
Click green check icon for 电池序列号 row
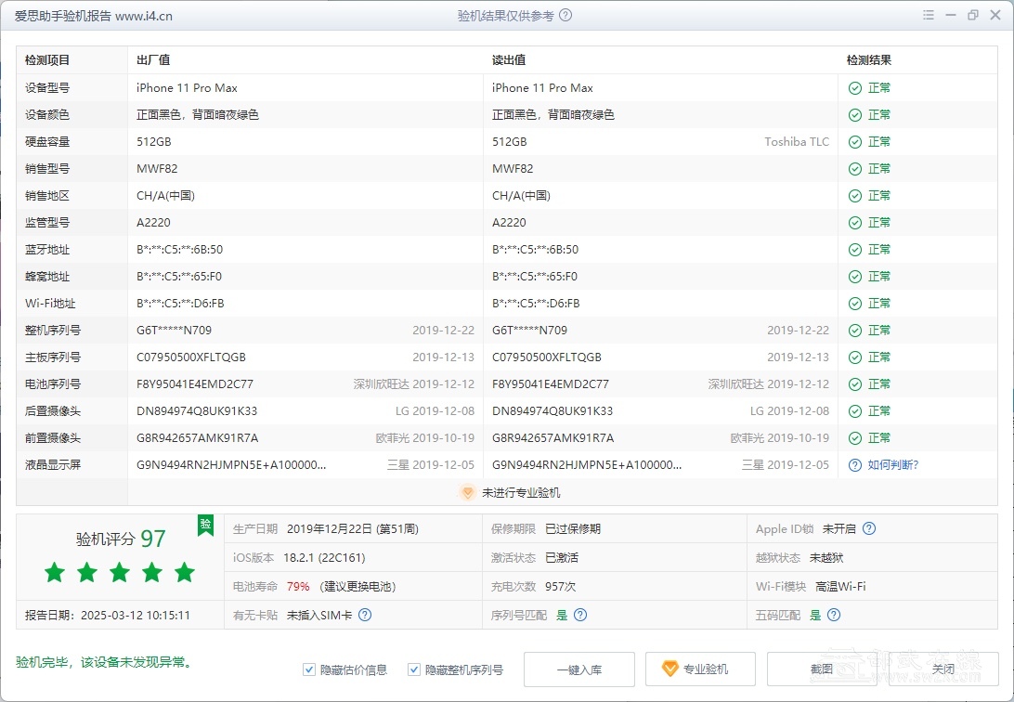point(855,384)
